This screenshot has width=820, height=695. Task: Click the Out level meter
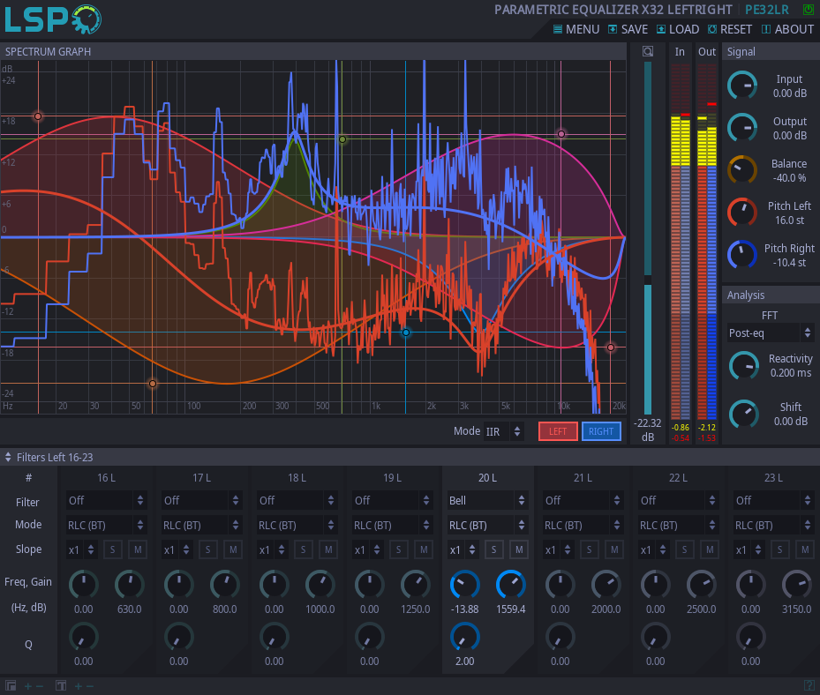click(706, 242)
